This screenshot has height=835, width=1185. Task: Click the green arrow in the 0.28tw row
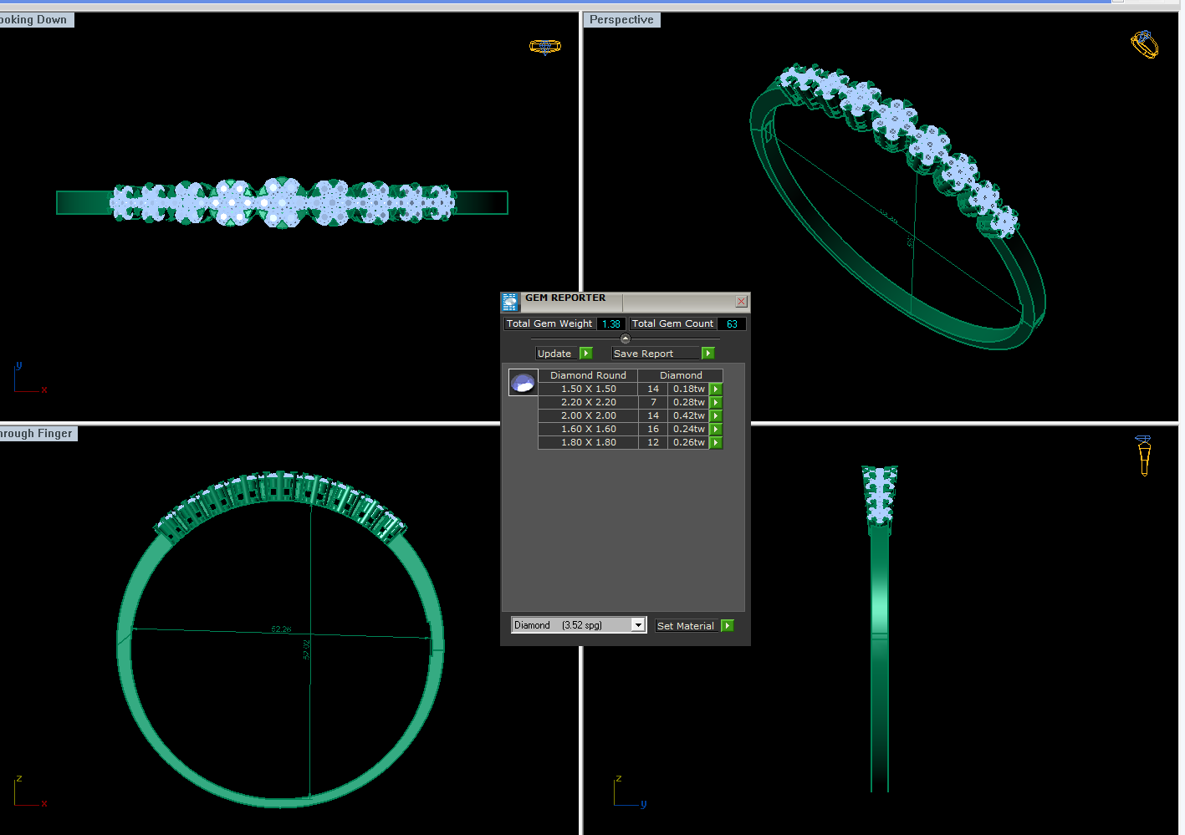coord(716,403)
